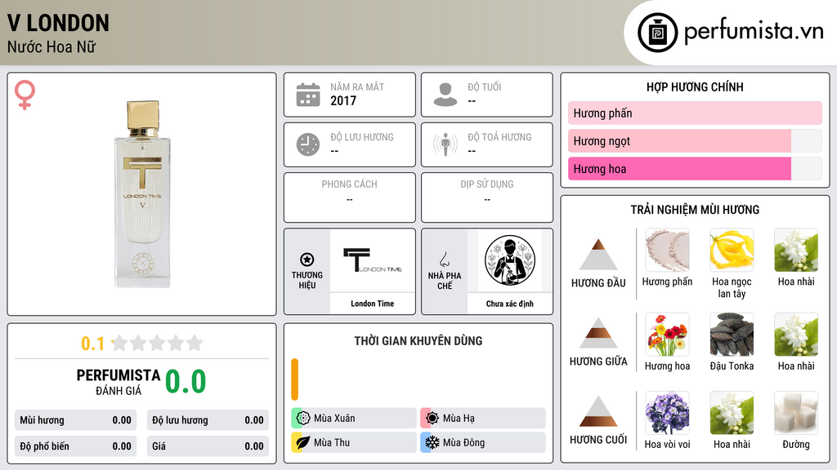This screenshot has height=470, width=837.
Task: Click the Hương hoa accord bar
Action: (x=695, y=168)
